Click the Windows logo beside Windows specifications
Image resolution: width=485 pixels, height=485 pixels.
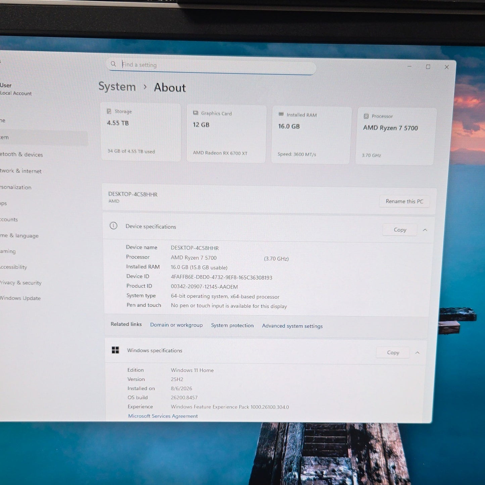115,350
